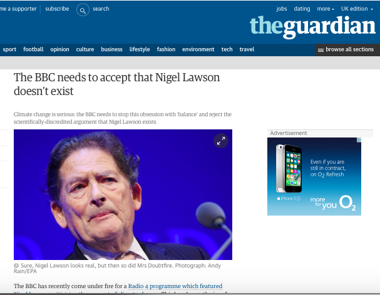
Task: Navigate to the tech section
Action: point(227,49)
